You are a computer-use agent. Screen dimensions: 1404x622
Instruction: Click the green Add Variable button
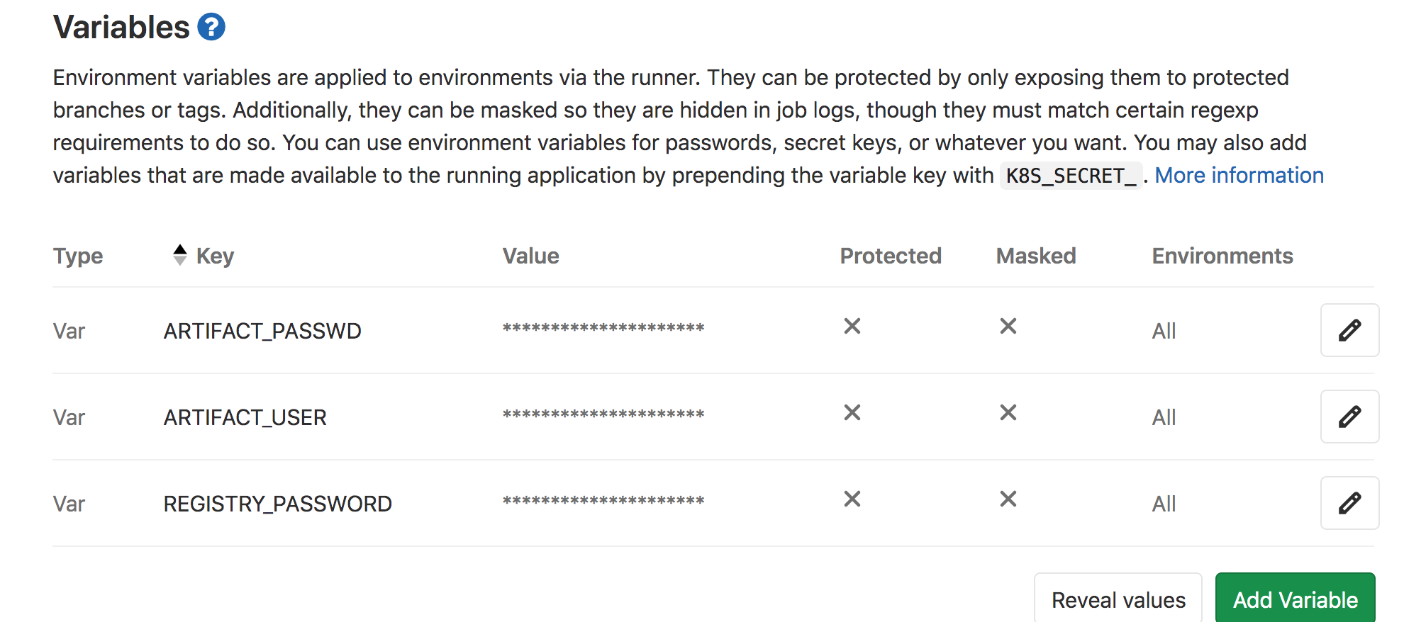[1295, 599]
